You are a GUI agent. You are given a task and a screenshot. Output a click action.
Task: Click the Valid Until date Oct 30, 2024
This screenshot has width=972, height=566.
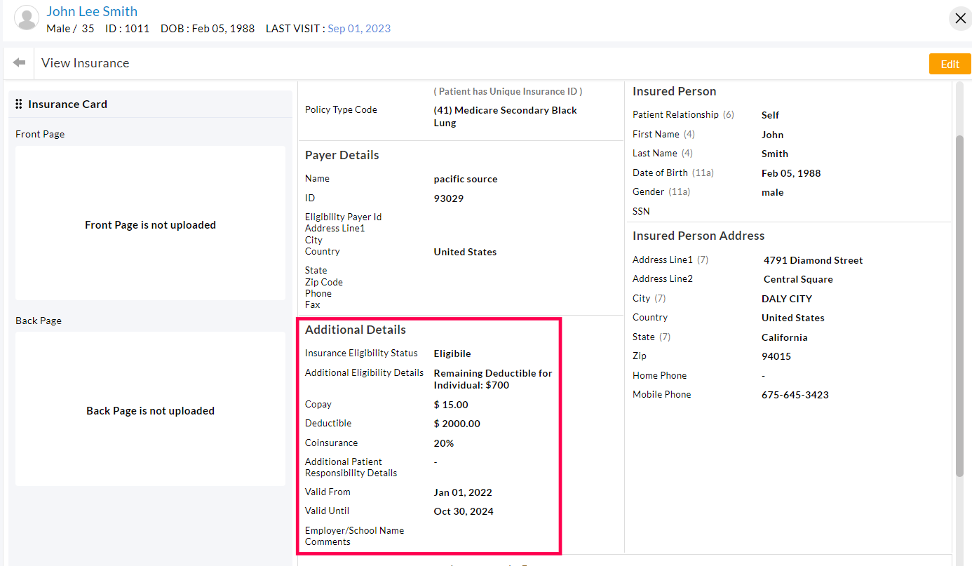click(x=464, y=511)
